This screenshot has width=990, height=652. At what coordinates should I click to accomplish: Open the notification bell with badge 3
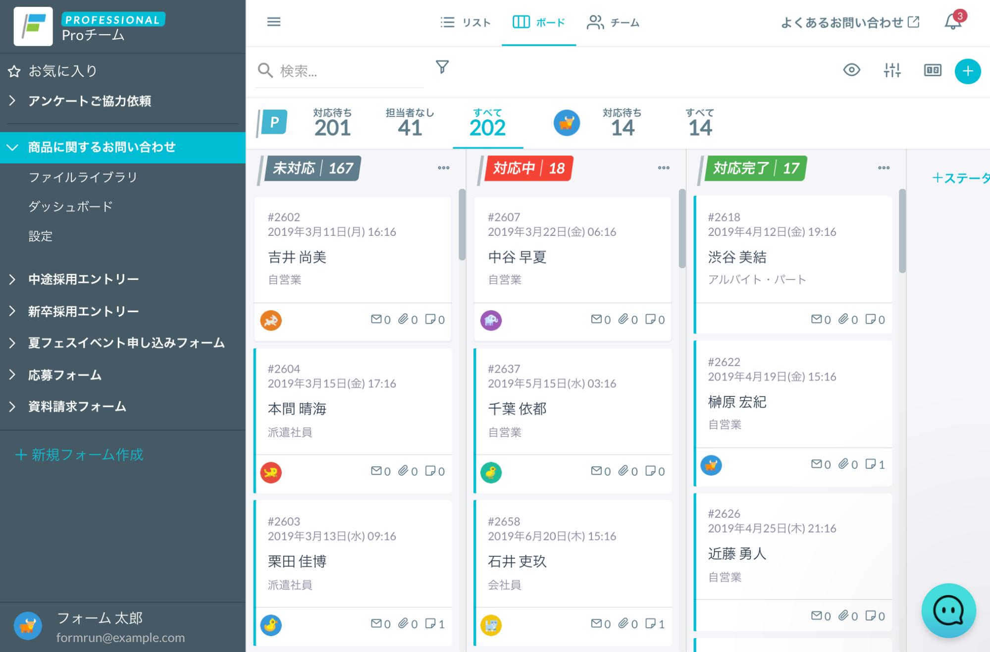pyautogui.click(x=953, y=22)
